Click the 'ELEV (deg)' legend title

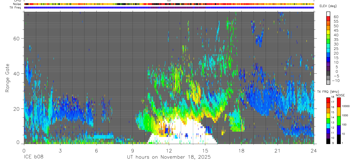click(329, 6)
